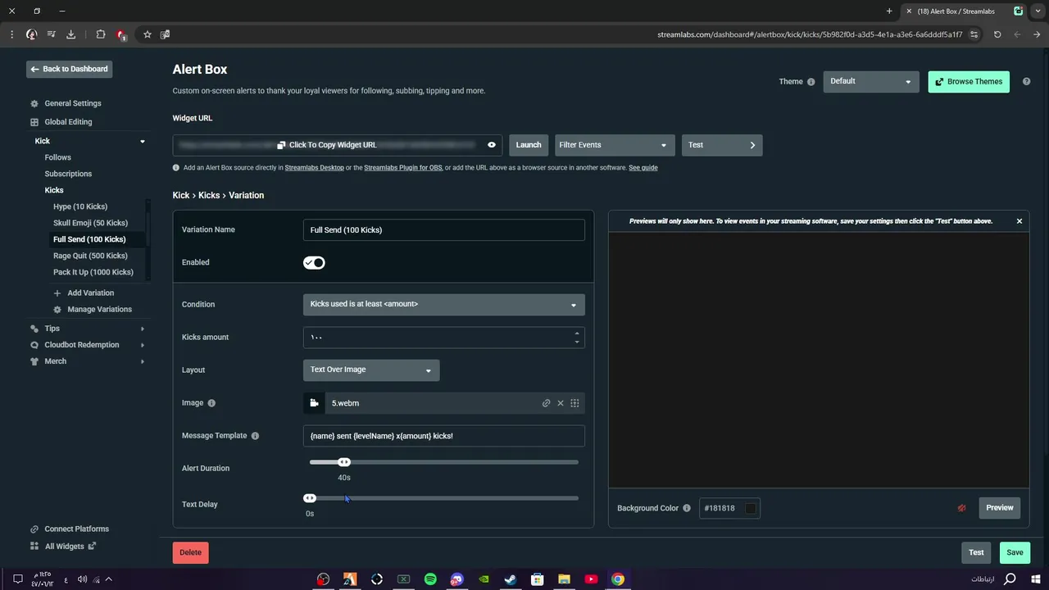Screen dimensions: 1049x590
Task: Click the All Widgets grid icon
Action: tap(34, 547)
